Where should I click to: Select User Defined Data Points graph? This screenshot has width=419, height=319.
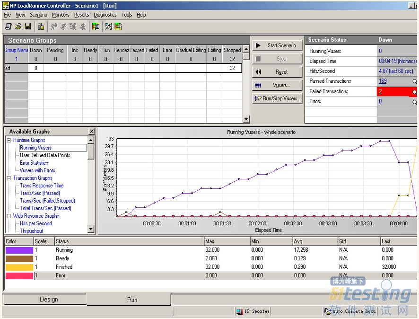coord(45,155)
